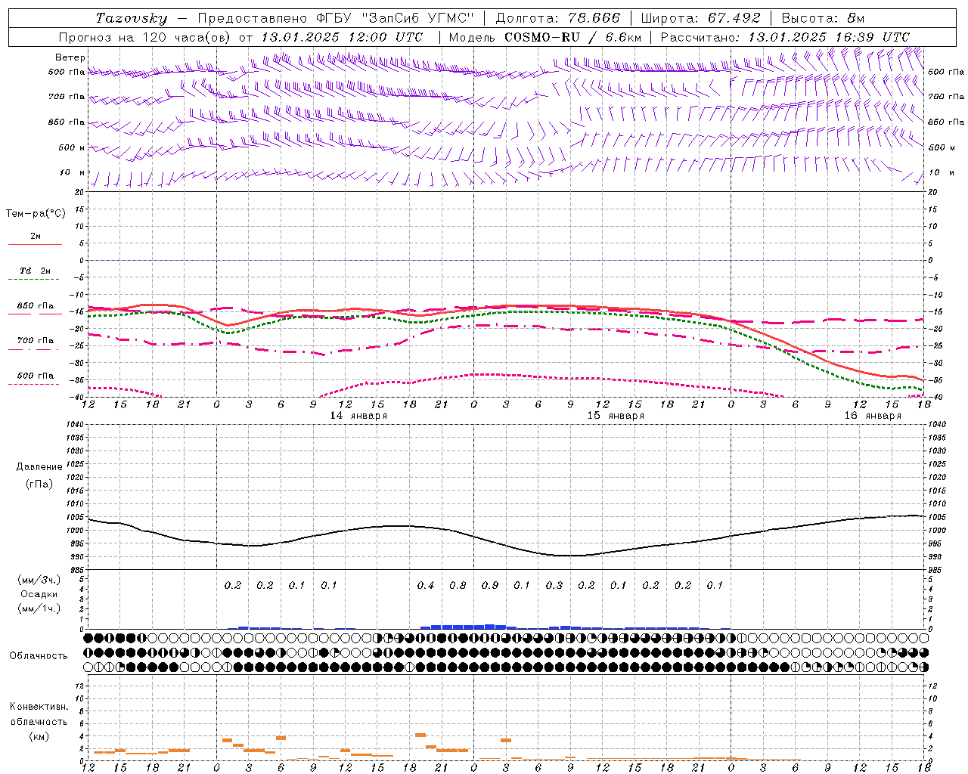Viewport: 968px width, 774px height.
Task: Click the 0.8 precipitation amount value
Action: (x=458, y=585)
